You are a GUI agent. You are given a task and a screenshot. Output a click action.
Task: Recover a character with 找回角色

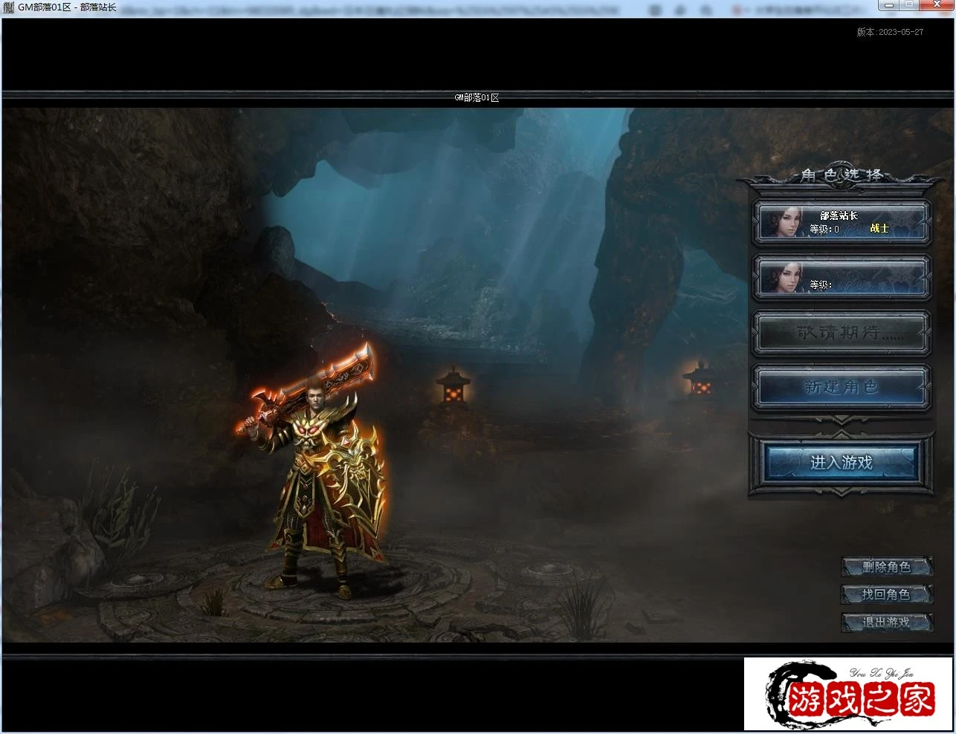pos(887,594)
